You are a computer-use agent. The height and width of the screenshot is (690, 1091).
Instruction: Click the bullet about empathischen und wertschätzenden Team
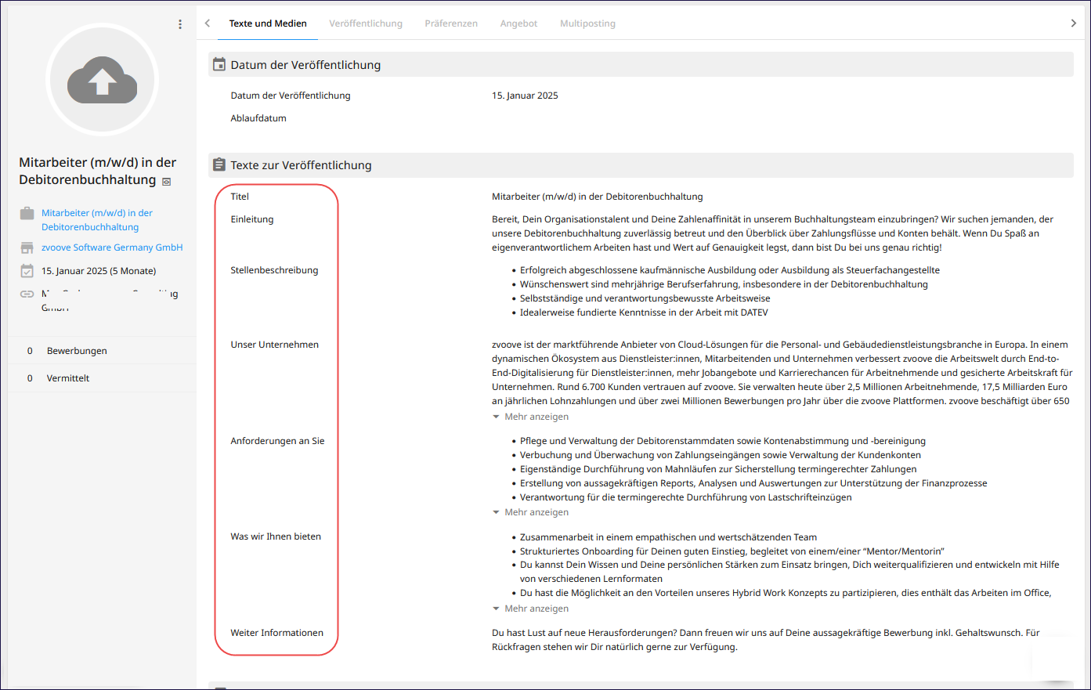tap(668, 537)
